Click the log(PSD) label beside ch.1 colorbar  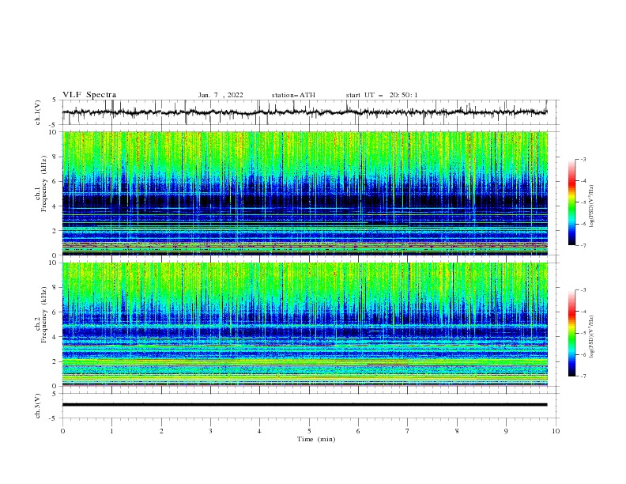(x=592, y=206)
